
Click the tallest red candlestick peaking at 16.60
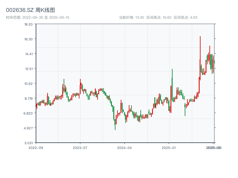(x=200, y=58)
